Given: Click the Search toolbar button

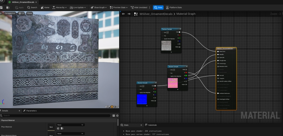Looking at the screenshot, I should tap(32, 7).
